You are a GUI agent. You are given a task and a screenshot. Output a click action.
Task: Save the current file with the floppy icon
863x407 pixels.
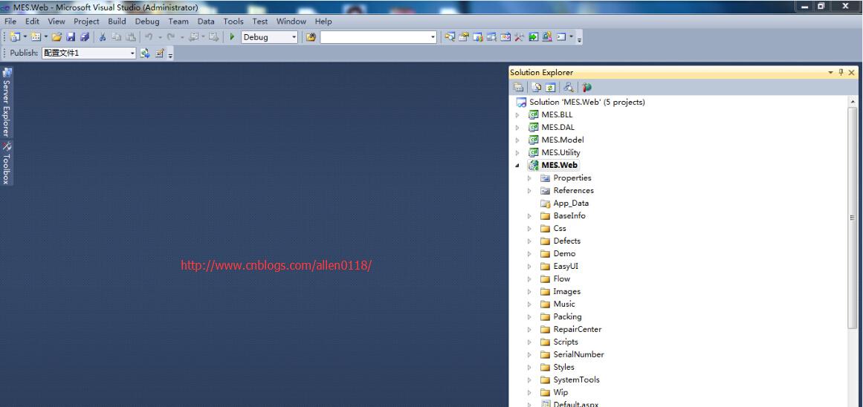71,37
